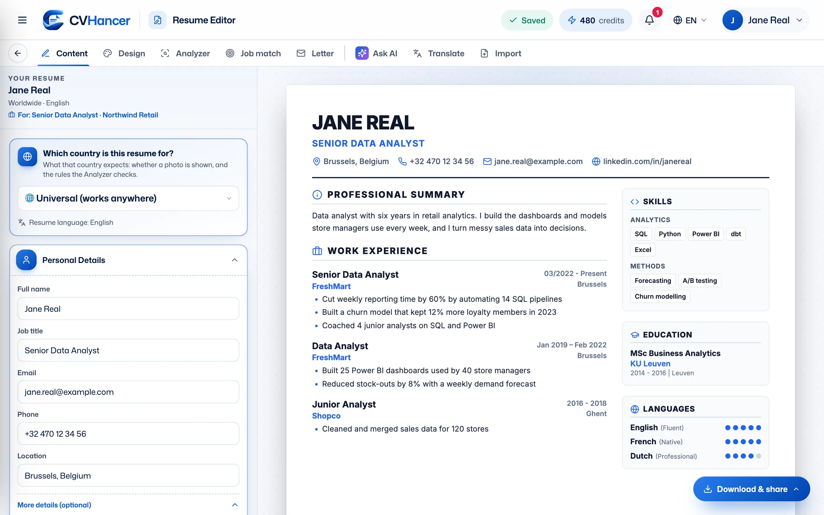Viewport: 824px width, 515px height.
Task: Open the Analyzer tab
Action: pyautogui.click(x=185, y=53)
